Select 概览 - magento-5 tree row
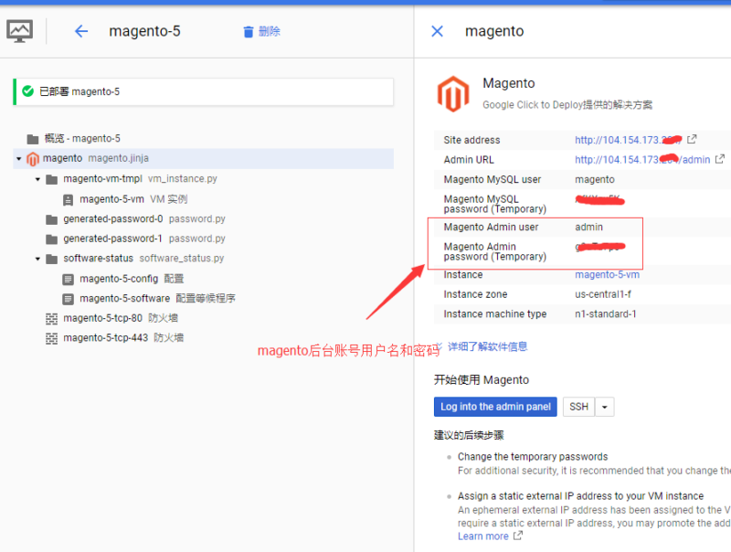The height and width of the screenshot is (552, 731). 203,139
